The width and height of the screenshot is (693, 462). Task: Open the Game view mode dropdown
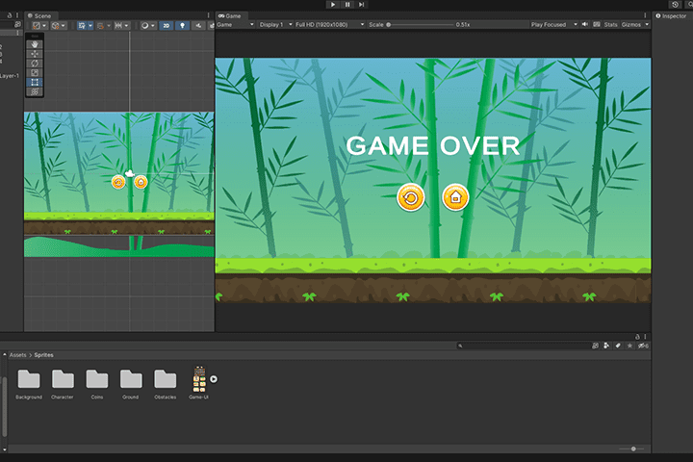pyautogui.click(x=236, y=25)
